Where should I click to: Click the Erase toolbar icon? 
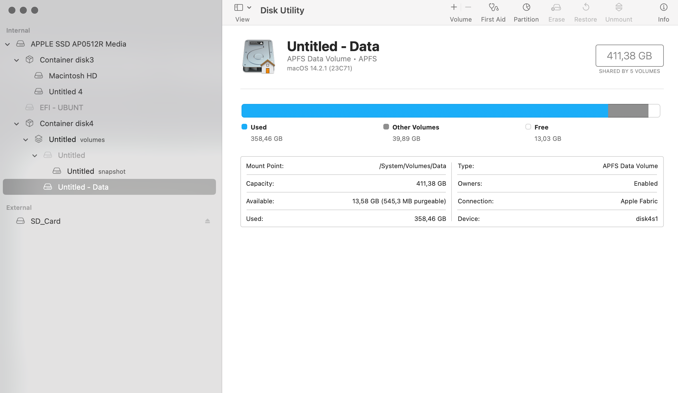coord(556,8)
